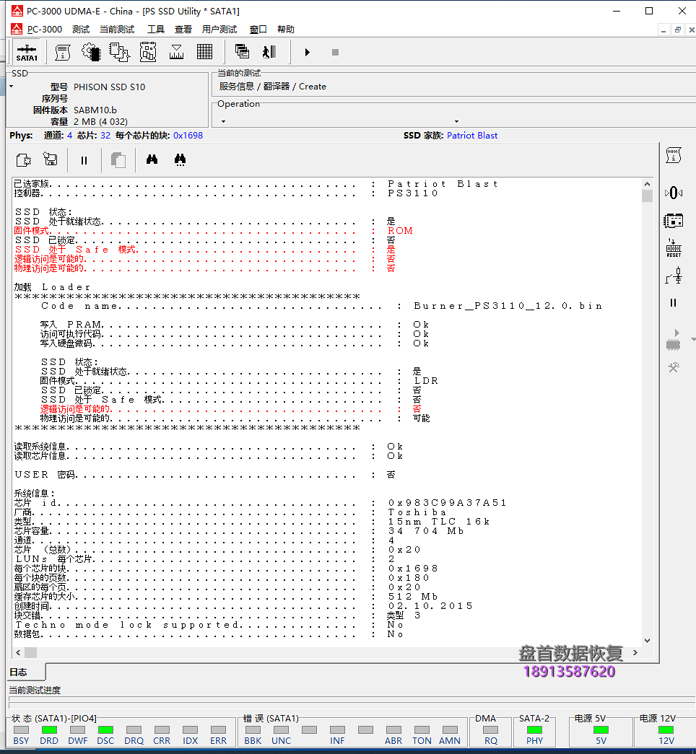The height and width of the screenshot is (754, 696).
Task: Click the Patriot Blast family link
Action: coord(472,136)
